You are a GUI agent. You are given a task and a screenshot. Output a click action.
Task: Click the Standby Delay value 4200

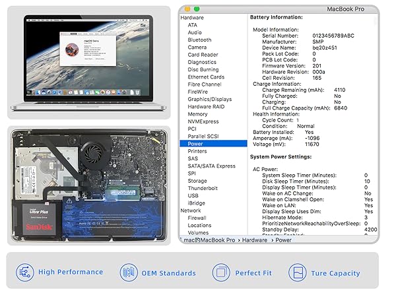point(370,230)
